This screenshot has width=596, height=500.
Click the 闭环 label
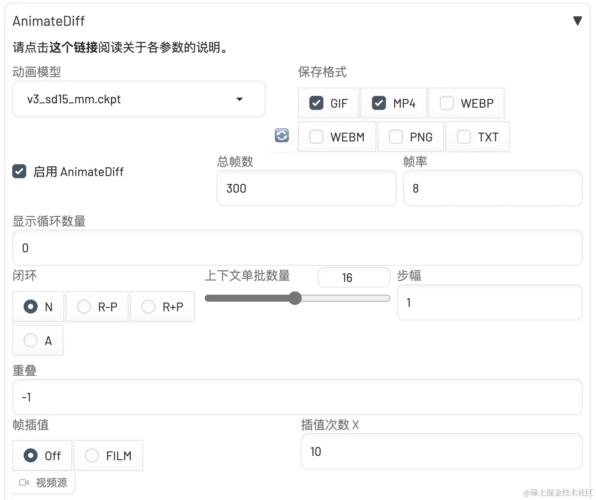click(x=25, y=275)
